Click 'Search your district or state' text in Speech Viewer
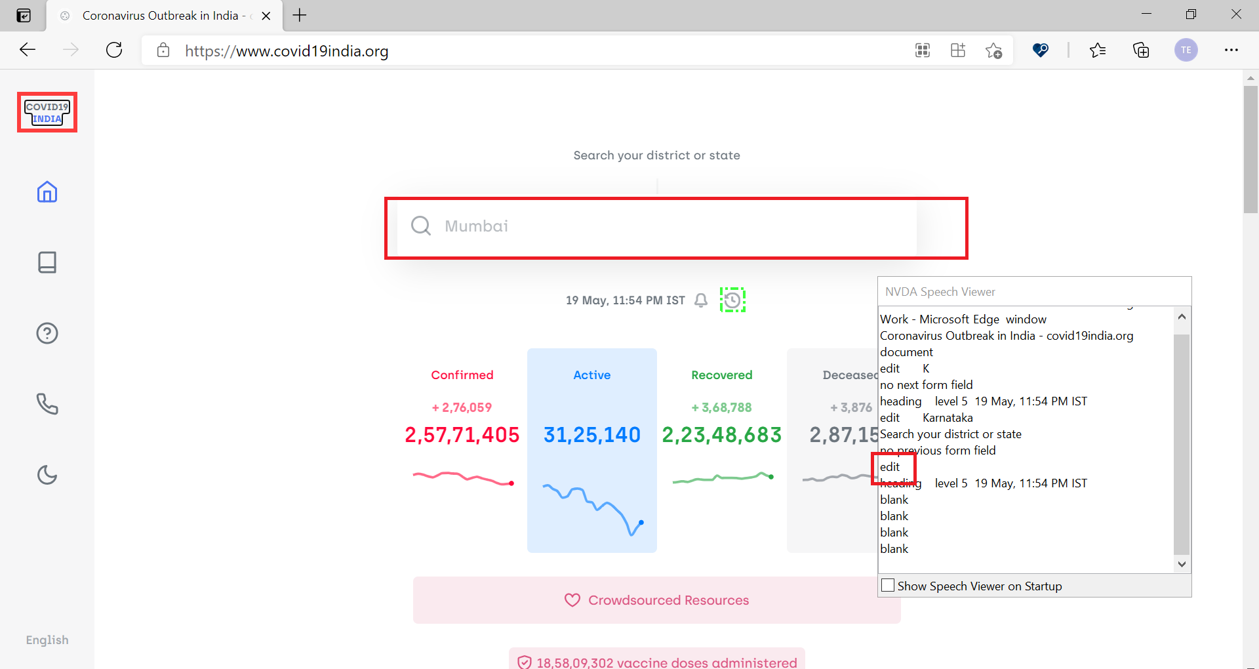 coord(950,434)
